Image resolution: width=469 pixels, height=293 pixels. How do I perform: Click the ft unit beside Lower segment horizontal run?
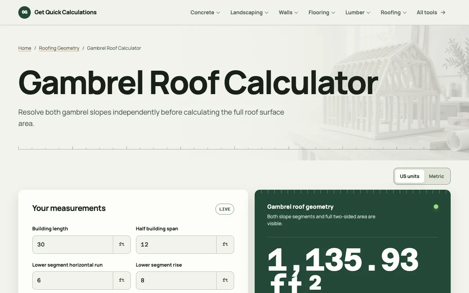(x=122, y=281)
